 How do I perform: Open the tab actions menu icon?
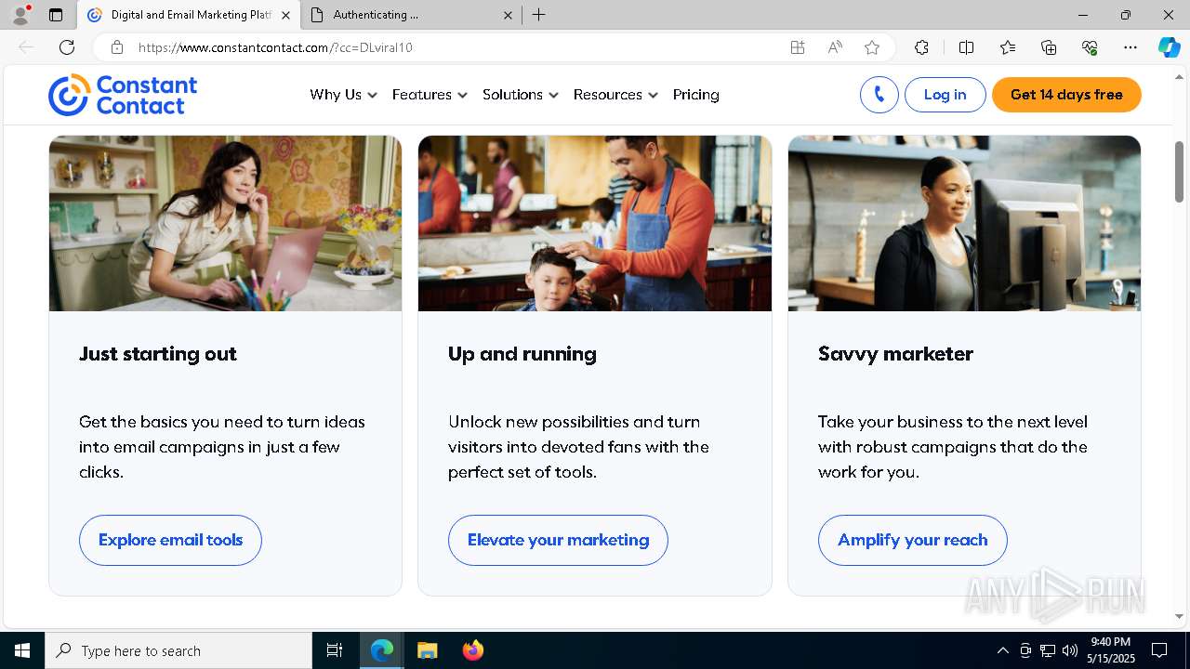tap(56, 15)
